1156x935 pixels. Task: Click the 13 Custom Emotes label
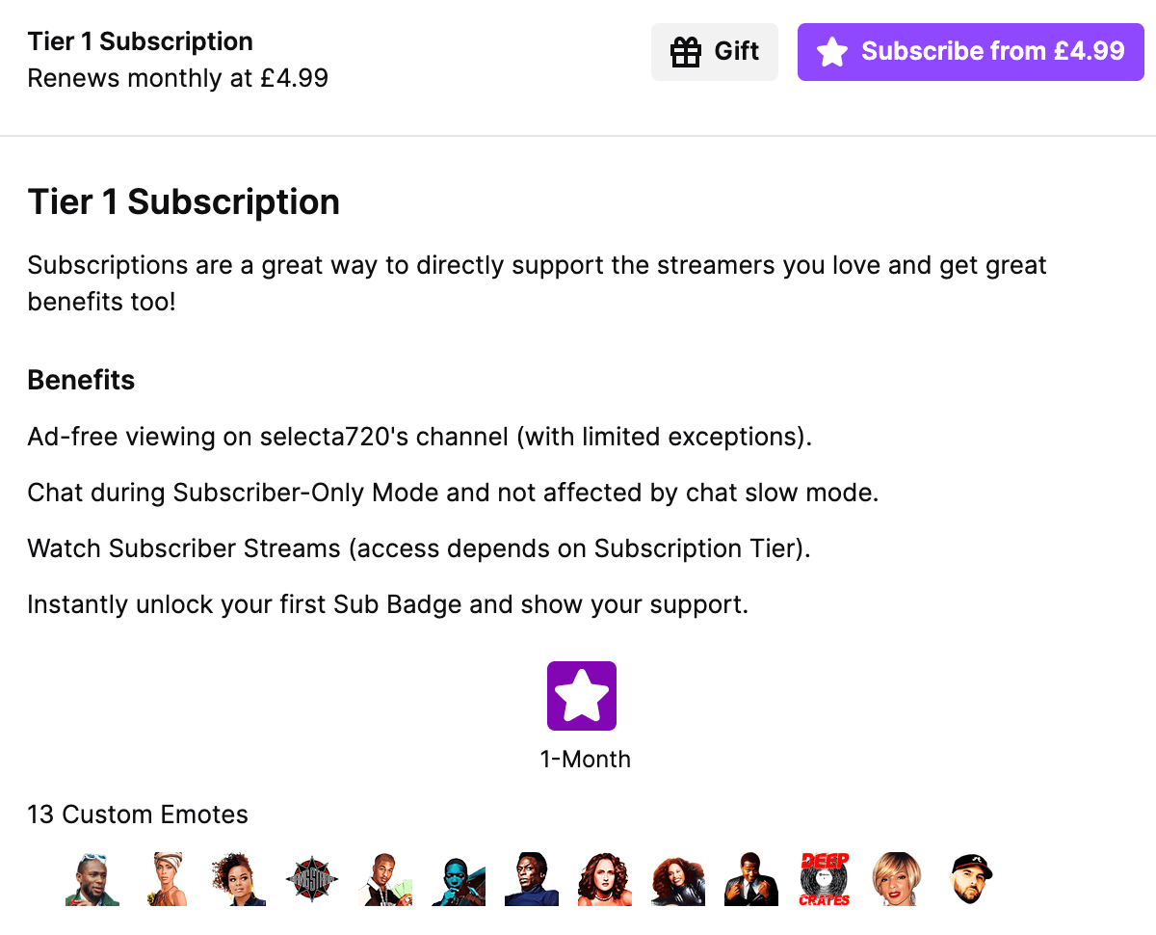coord(138,815)
